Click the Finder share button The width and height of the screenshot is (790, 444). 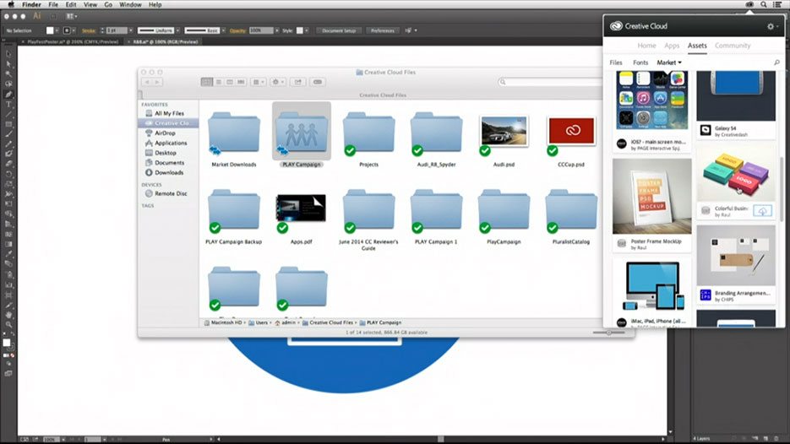[298, 82]
